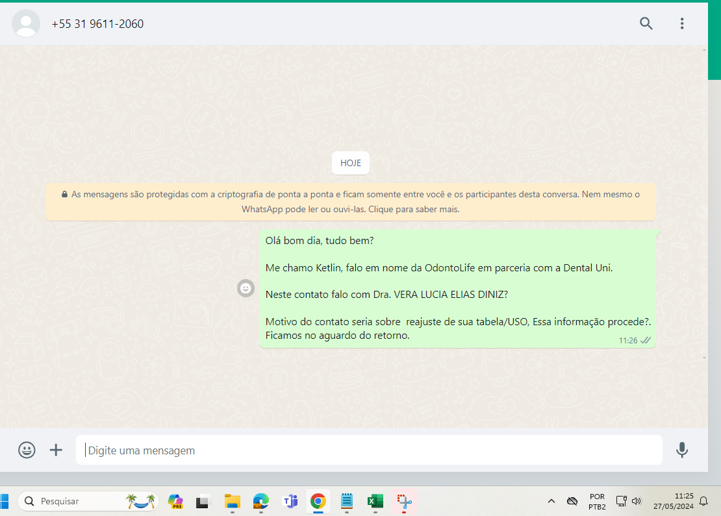Open contact info for +55 31 9611-2060
Image resolution: width=721 pixels, height=516 pixels.
(97, 24)
